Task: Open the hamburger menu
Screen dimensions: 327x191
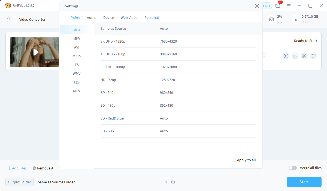Action: 289,5
